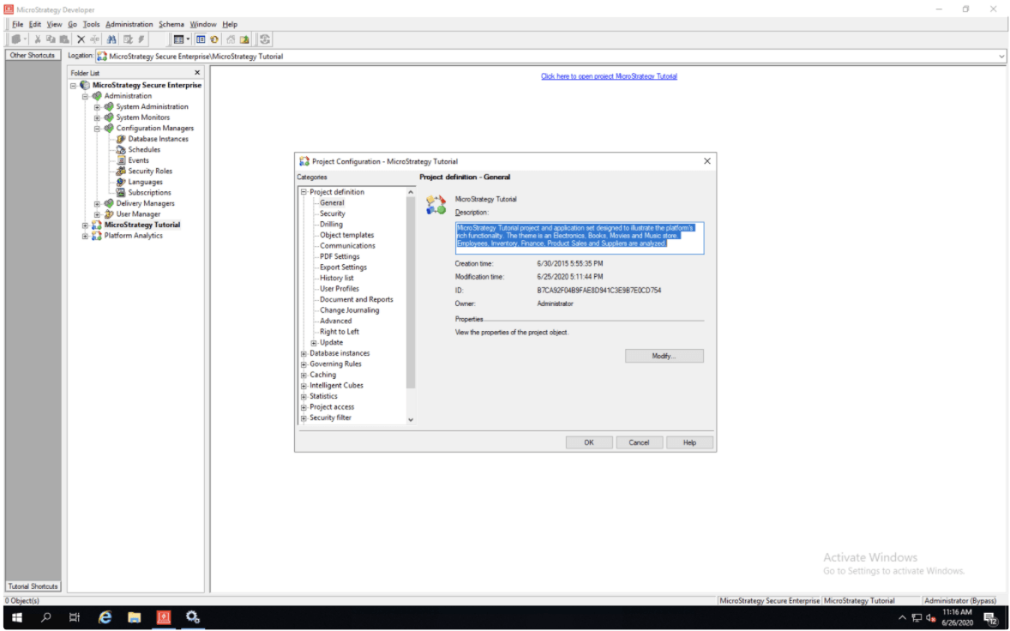This screenshot has height=631, width=1010.
Task: Open the Administration menu
Action: (129, 24)
